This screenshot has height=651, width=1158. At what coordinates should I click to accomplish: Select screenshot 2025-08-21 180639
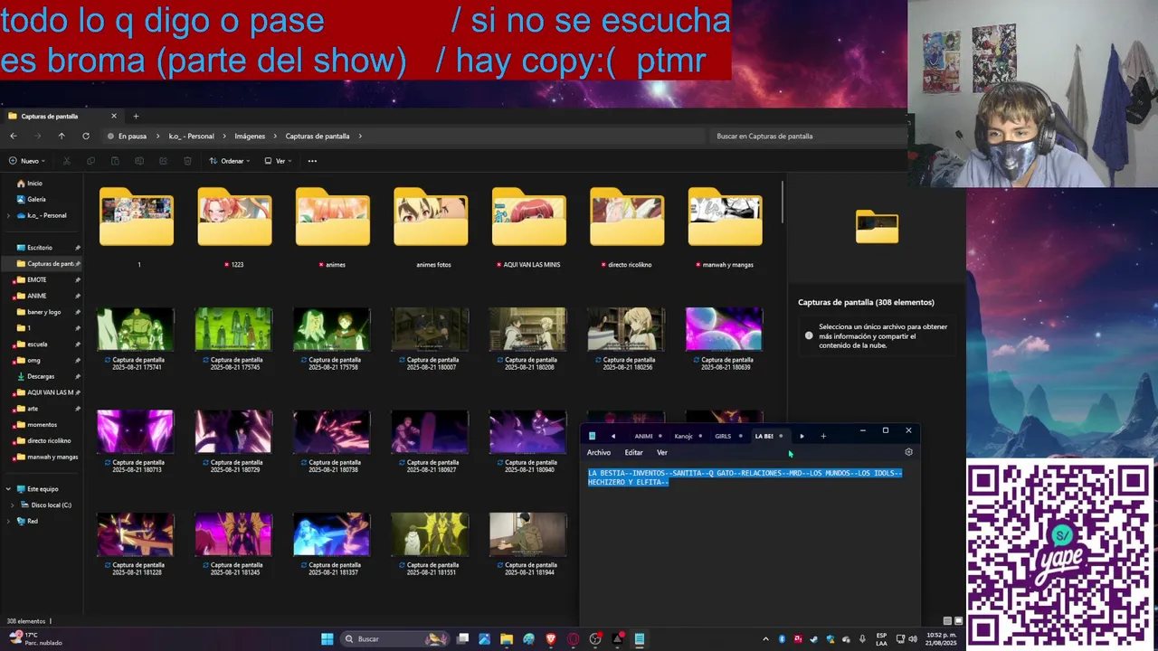point(724,339)
